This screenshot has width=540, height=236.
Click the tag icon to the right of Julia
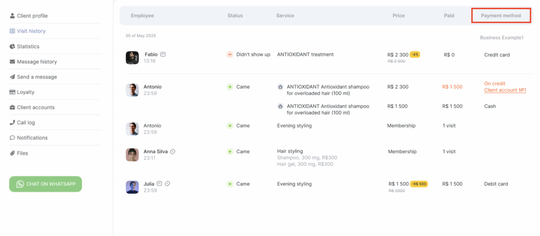(168, 184)
